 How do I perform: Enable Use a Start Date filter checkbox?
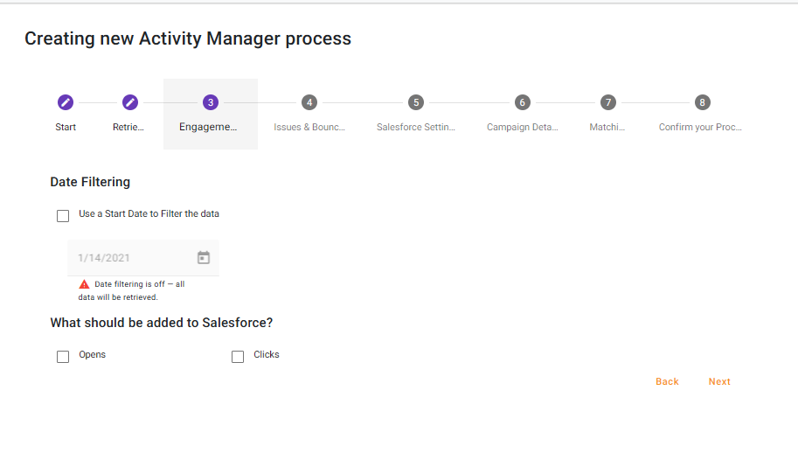pyautogui.click(x=63, y=216)
